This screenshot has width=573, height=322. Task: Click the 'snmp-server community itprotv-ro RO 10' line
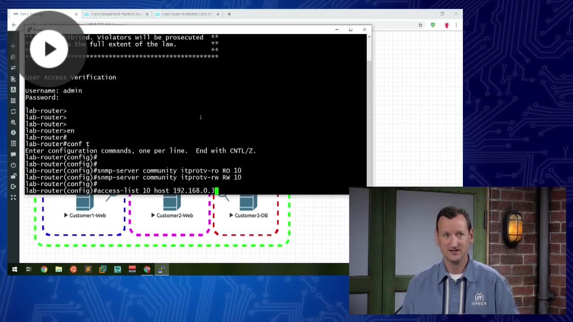point(133,170)
